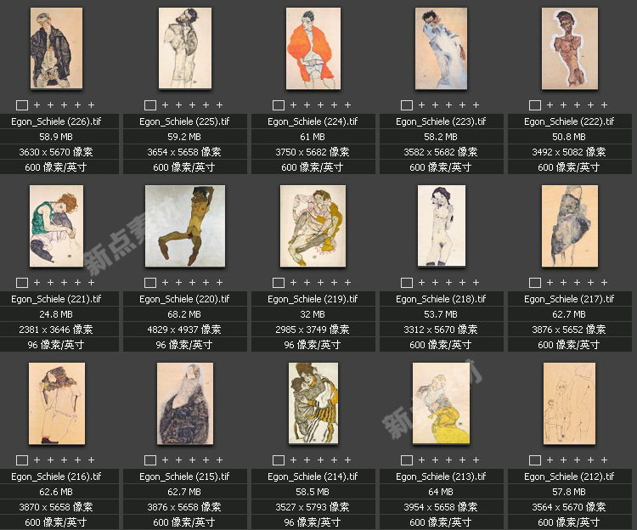This screenshot has width=637, height=530.
Task: Tick the checkbox under Egon_Schiele (215).tif thumbnail
Action: click(x=150, y=460)
